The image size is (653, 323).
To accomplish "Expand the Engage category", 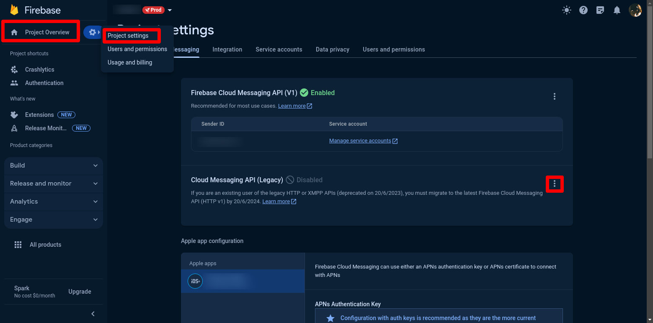I will click(x=54, y=220).
